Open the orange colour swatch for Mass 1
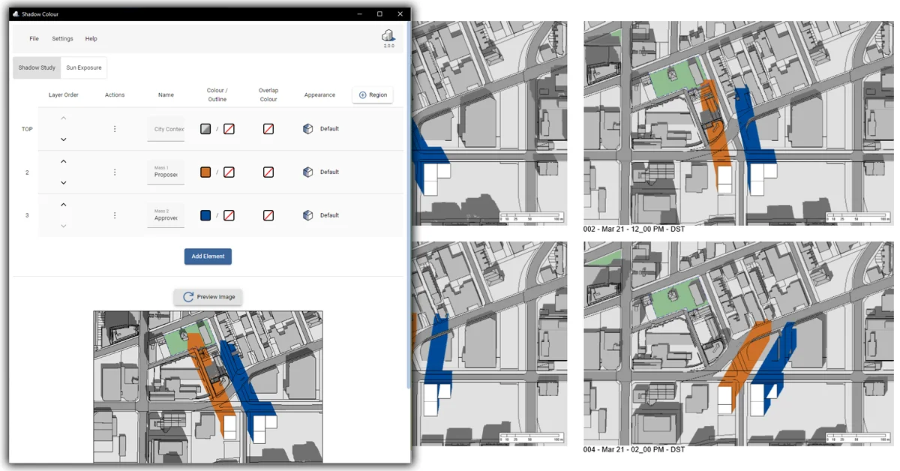900x471 pixels. click(205, 172)
